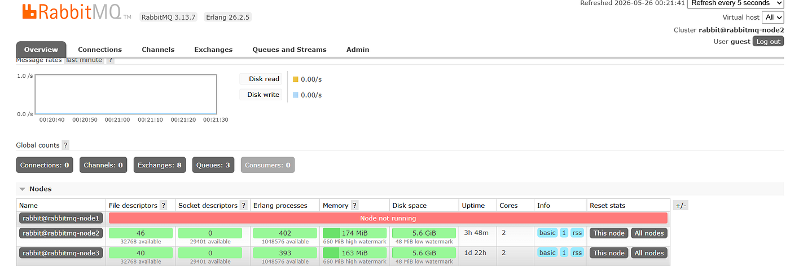
Task: Click the 'basic' info tag for node2
Action: (x=547, y=233)
